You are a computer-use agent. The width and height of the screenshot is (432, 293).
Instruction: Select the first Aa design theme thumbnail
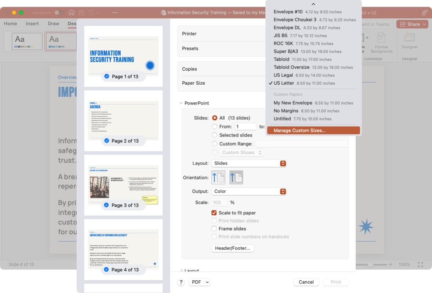(27, 41)
